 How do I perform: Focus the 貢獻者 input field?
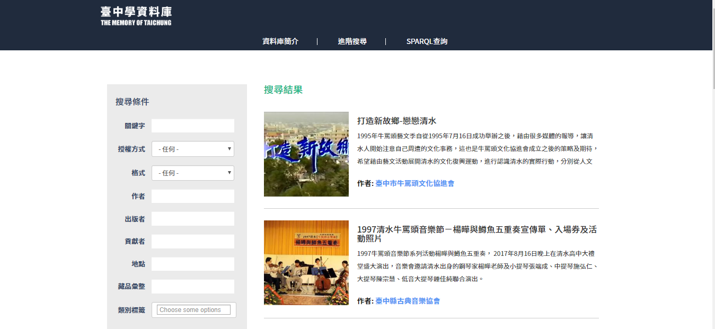click(192, 242)
